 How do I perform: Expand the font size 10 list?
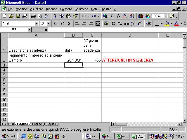48,24
